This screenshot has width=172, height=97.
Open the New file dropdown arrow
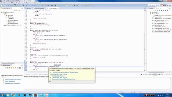[x=3, y=5]
